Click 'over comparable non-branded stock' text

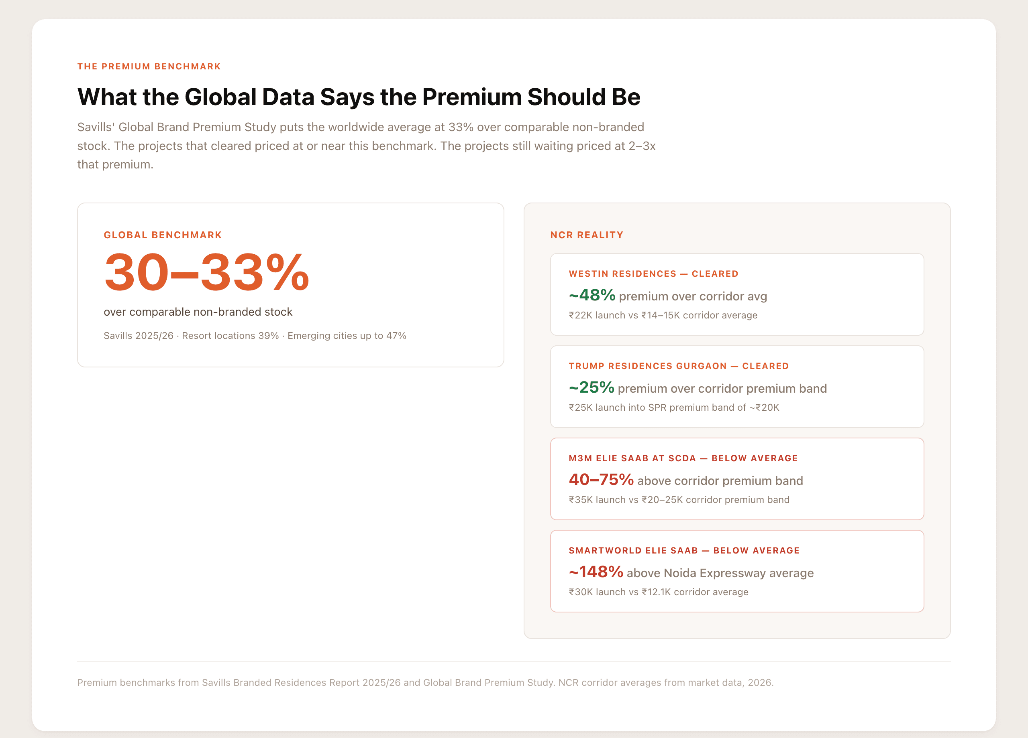[x=198, y=312]
